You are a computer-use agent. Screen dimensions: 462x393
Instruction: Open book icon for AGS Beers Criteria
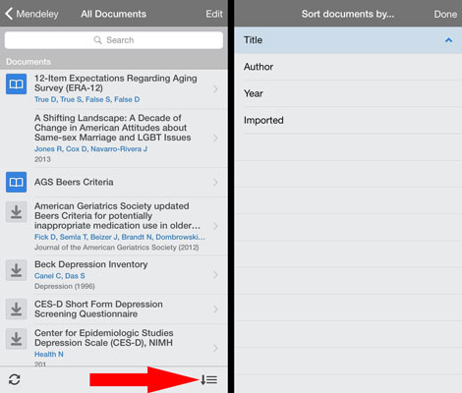pos(16,182)
